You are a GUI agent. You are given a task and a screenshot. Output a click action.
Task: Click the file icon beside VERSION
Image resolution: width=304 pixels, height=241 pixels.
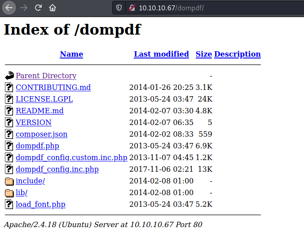(x=9, y=122)
